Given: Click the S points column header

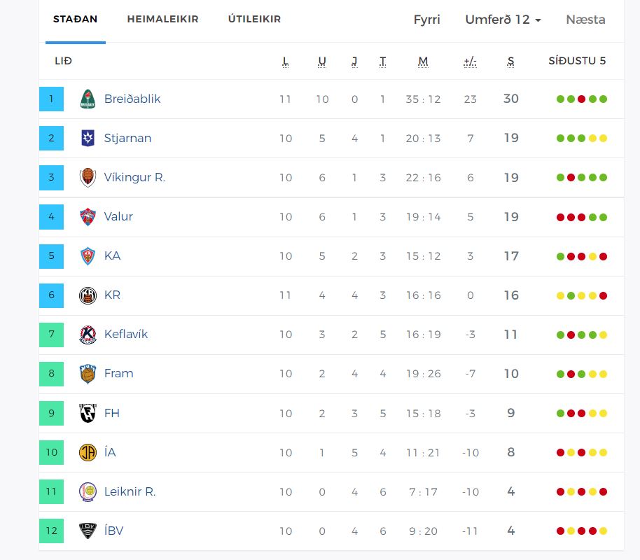Looking at the screenshot, I should coord(511,62).
